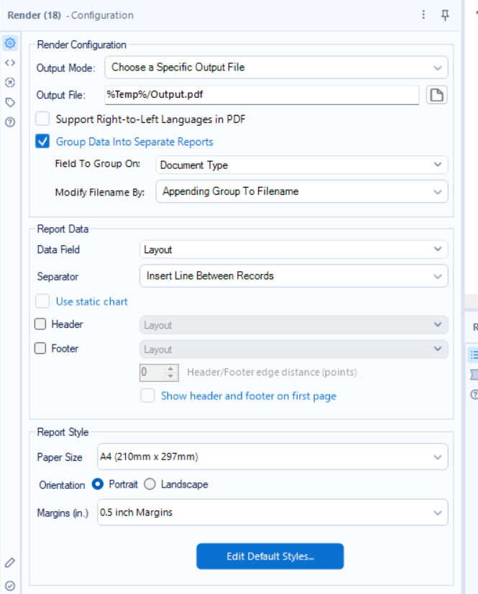This screenshot has height=594, width=478.
Task: Open the browse file icon next to Output File
Action: tap(437, 95)
